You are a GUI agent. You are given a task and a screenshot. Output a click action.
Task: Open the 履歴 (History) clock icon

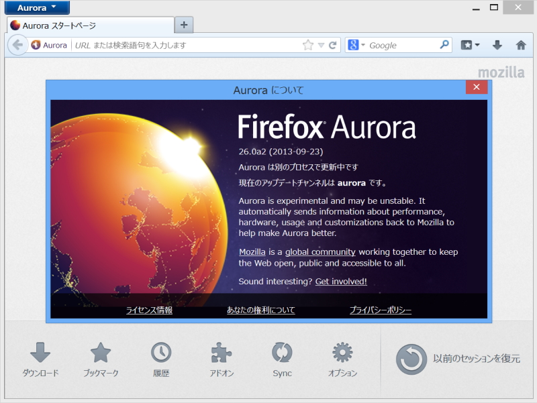tap(161, 352)
